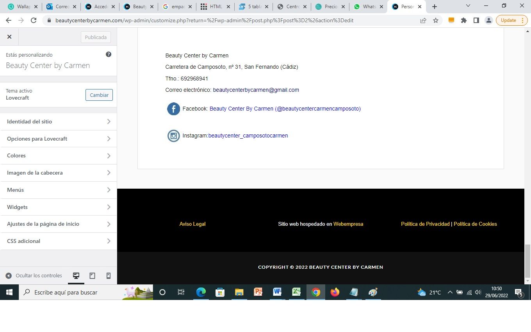Launch Microsoft Edge from taskbar
The height and width of the screenshot is (332, 531).
(201, 292)
